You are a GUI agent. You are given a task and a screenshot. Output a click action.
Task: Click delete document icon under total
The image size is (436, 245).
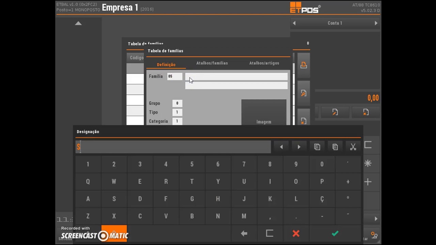click(366, 112)
